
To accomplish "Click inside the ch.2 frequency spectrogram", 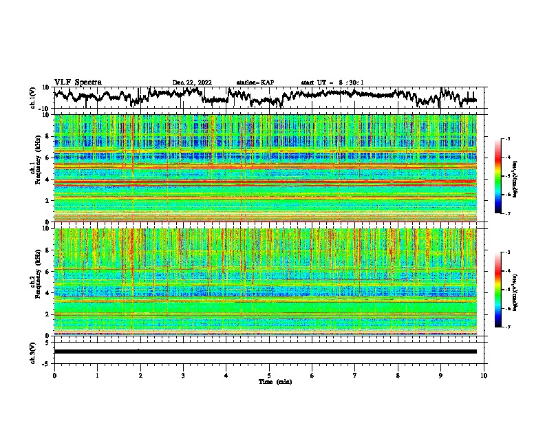I will pyautogui.click(x=266, y=282).
